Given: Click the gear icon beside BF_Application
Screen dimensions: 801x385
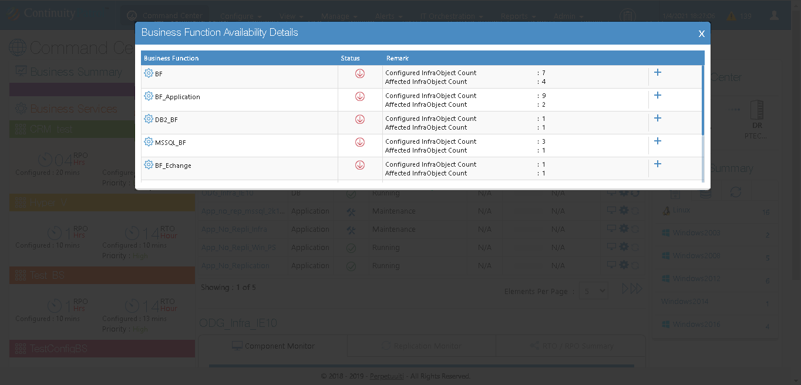Looking at the screenshot, I should (x=149, y=96).
